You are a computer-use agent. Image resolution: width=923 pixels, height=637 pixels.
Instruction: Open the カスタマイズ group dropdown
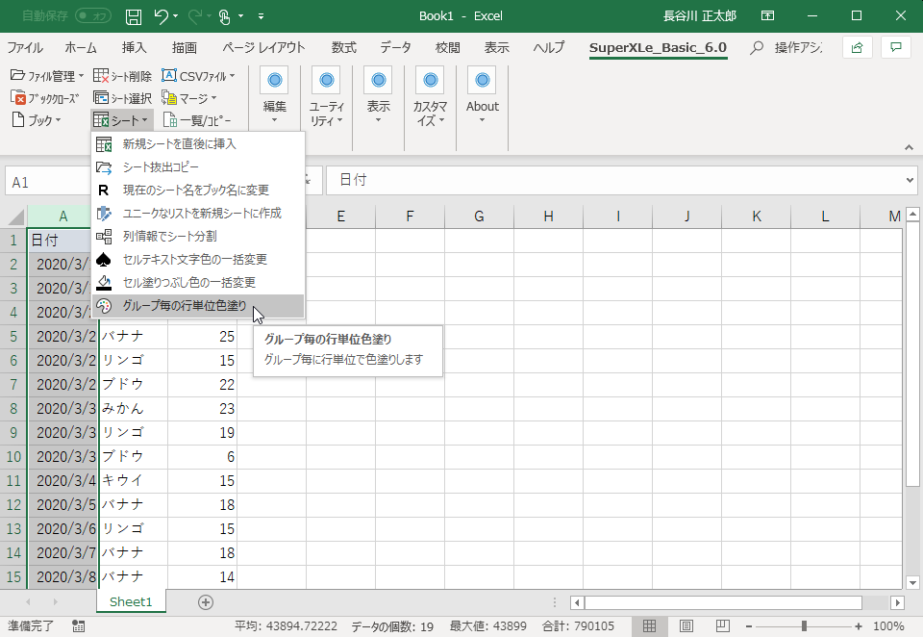[430, 97]
